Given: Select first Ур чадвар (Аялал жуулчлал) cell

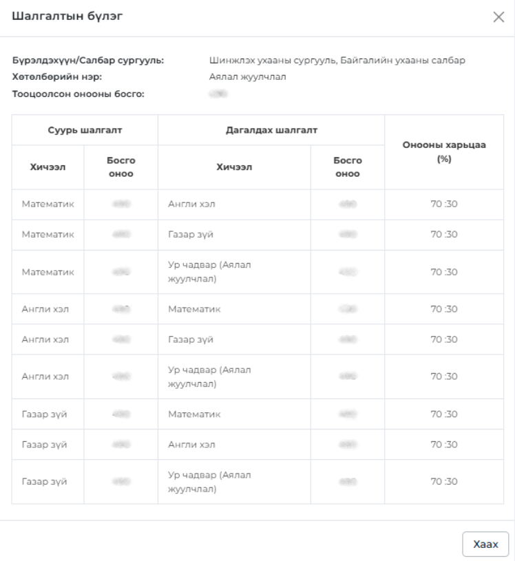Looking at the screenshot, I should click(209, 272).
